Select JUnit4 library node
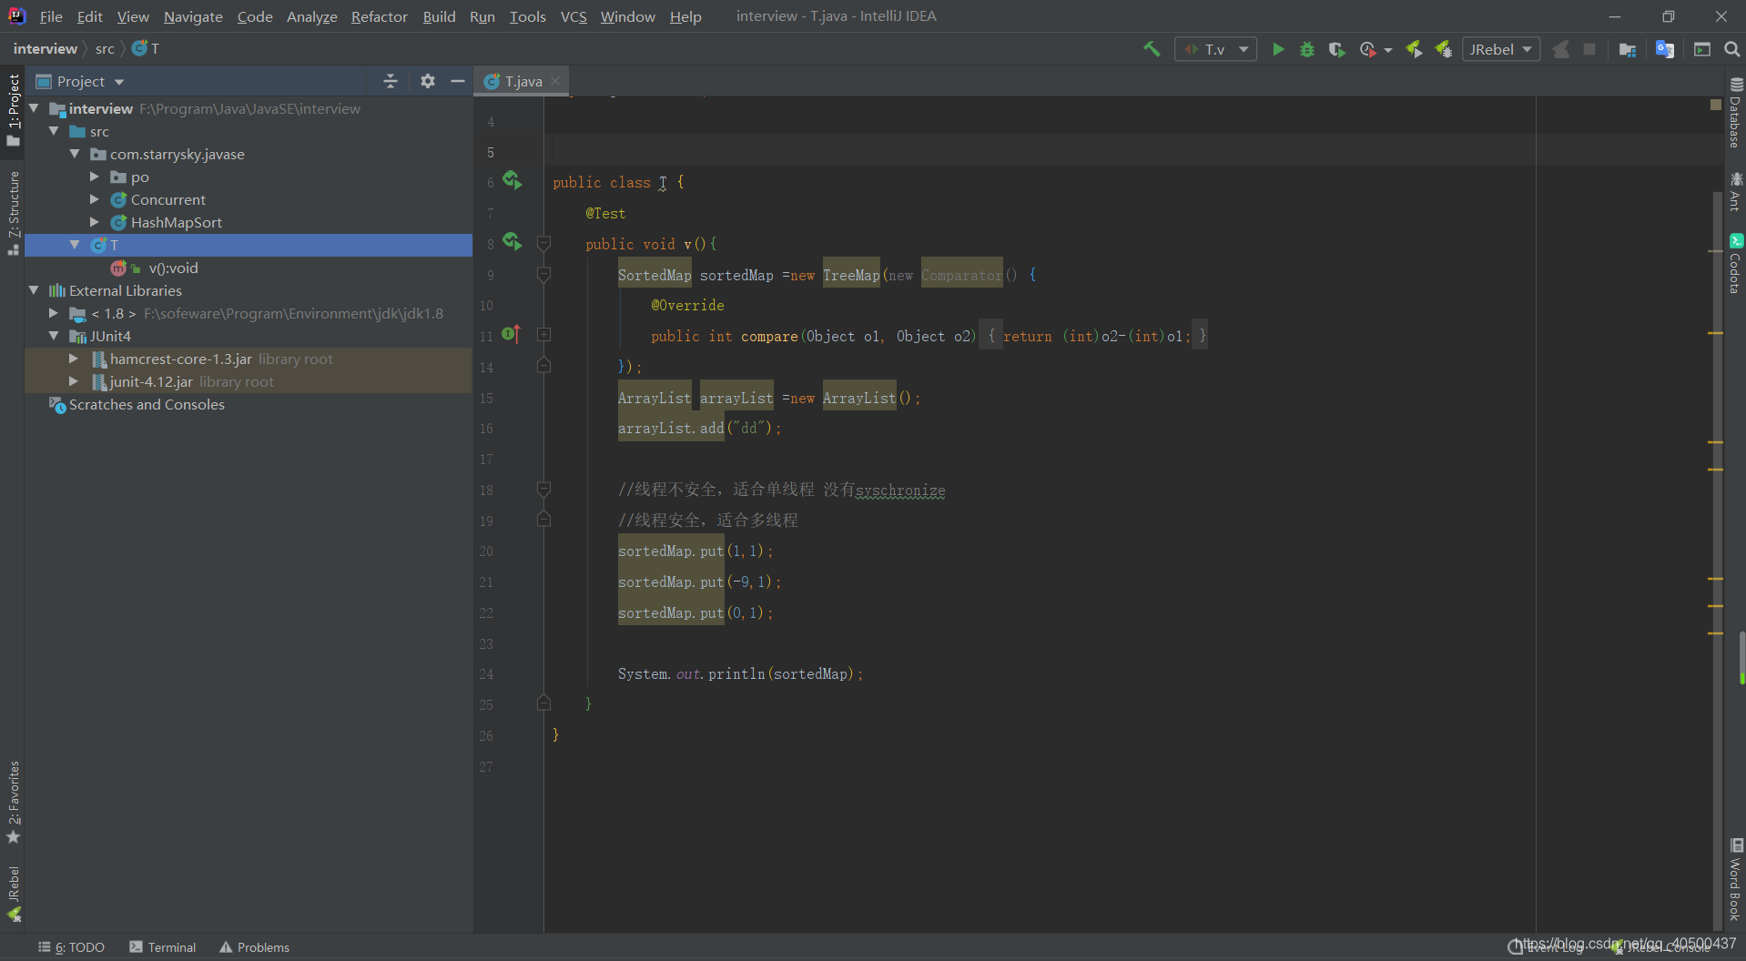 coord(110,336)
